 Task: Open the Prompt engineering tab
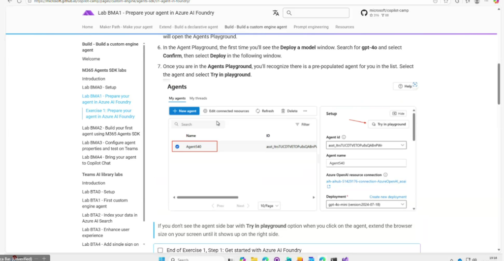311,27
